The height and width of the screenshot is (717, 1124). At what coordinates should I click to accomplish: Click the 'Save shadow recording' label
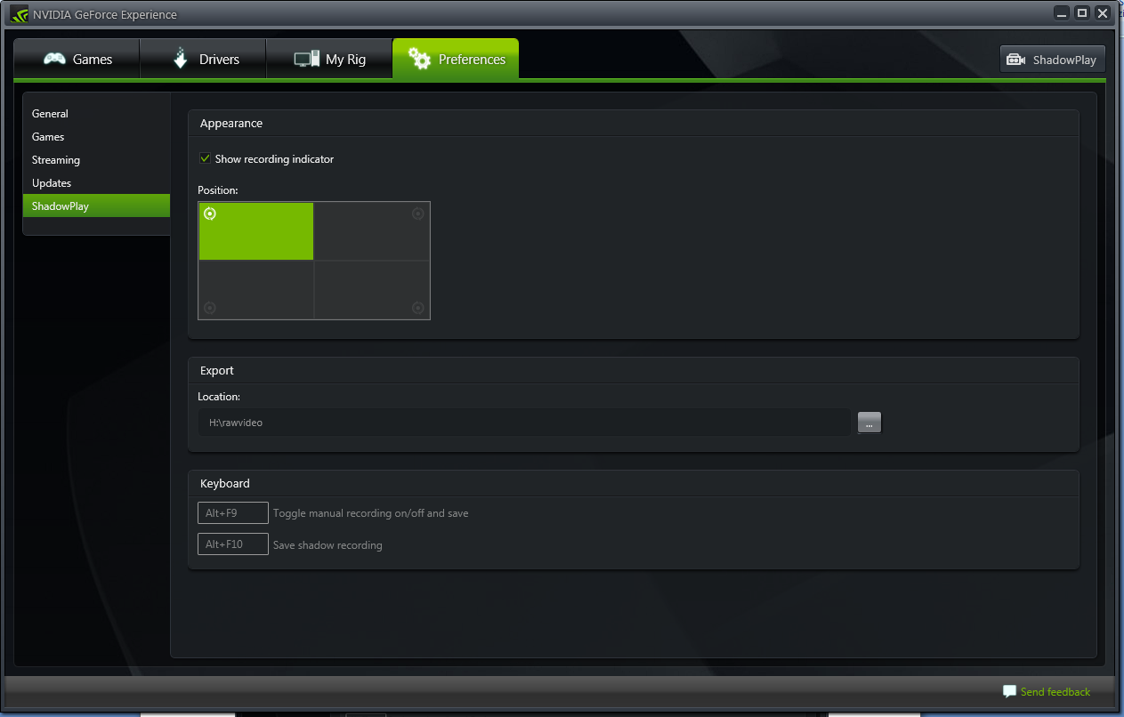327,545
